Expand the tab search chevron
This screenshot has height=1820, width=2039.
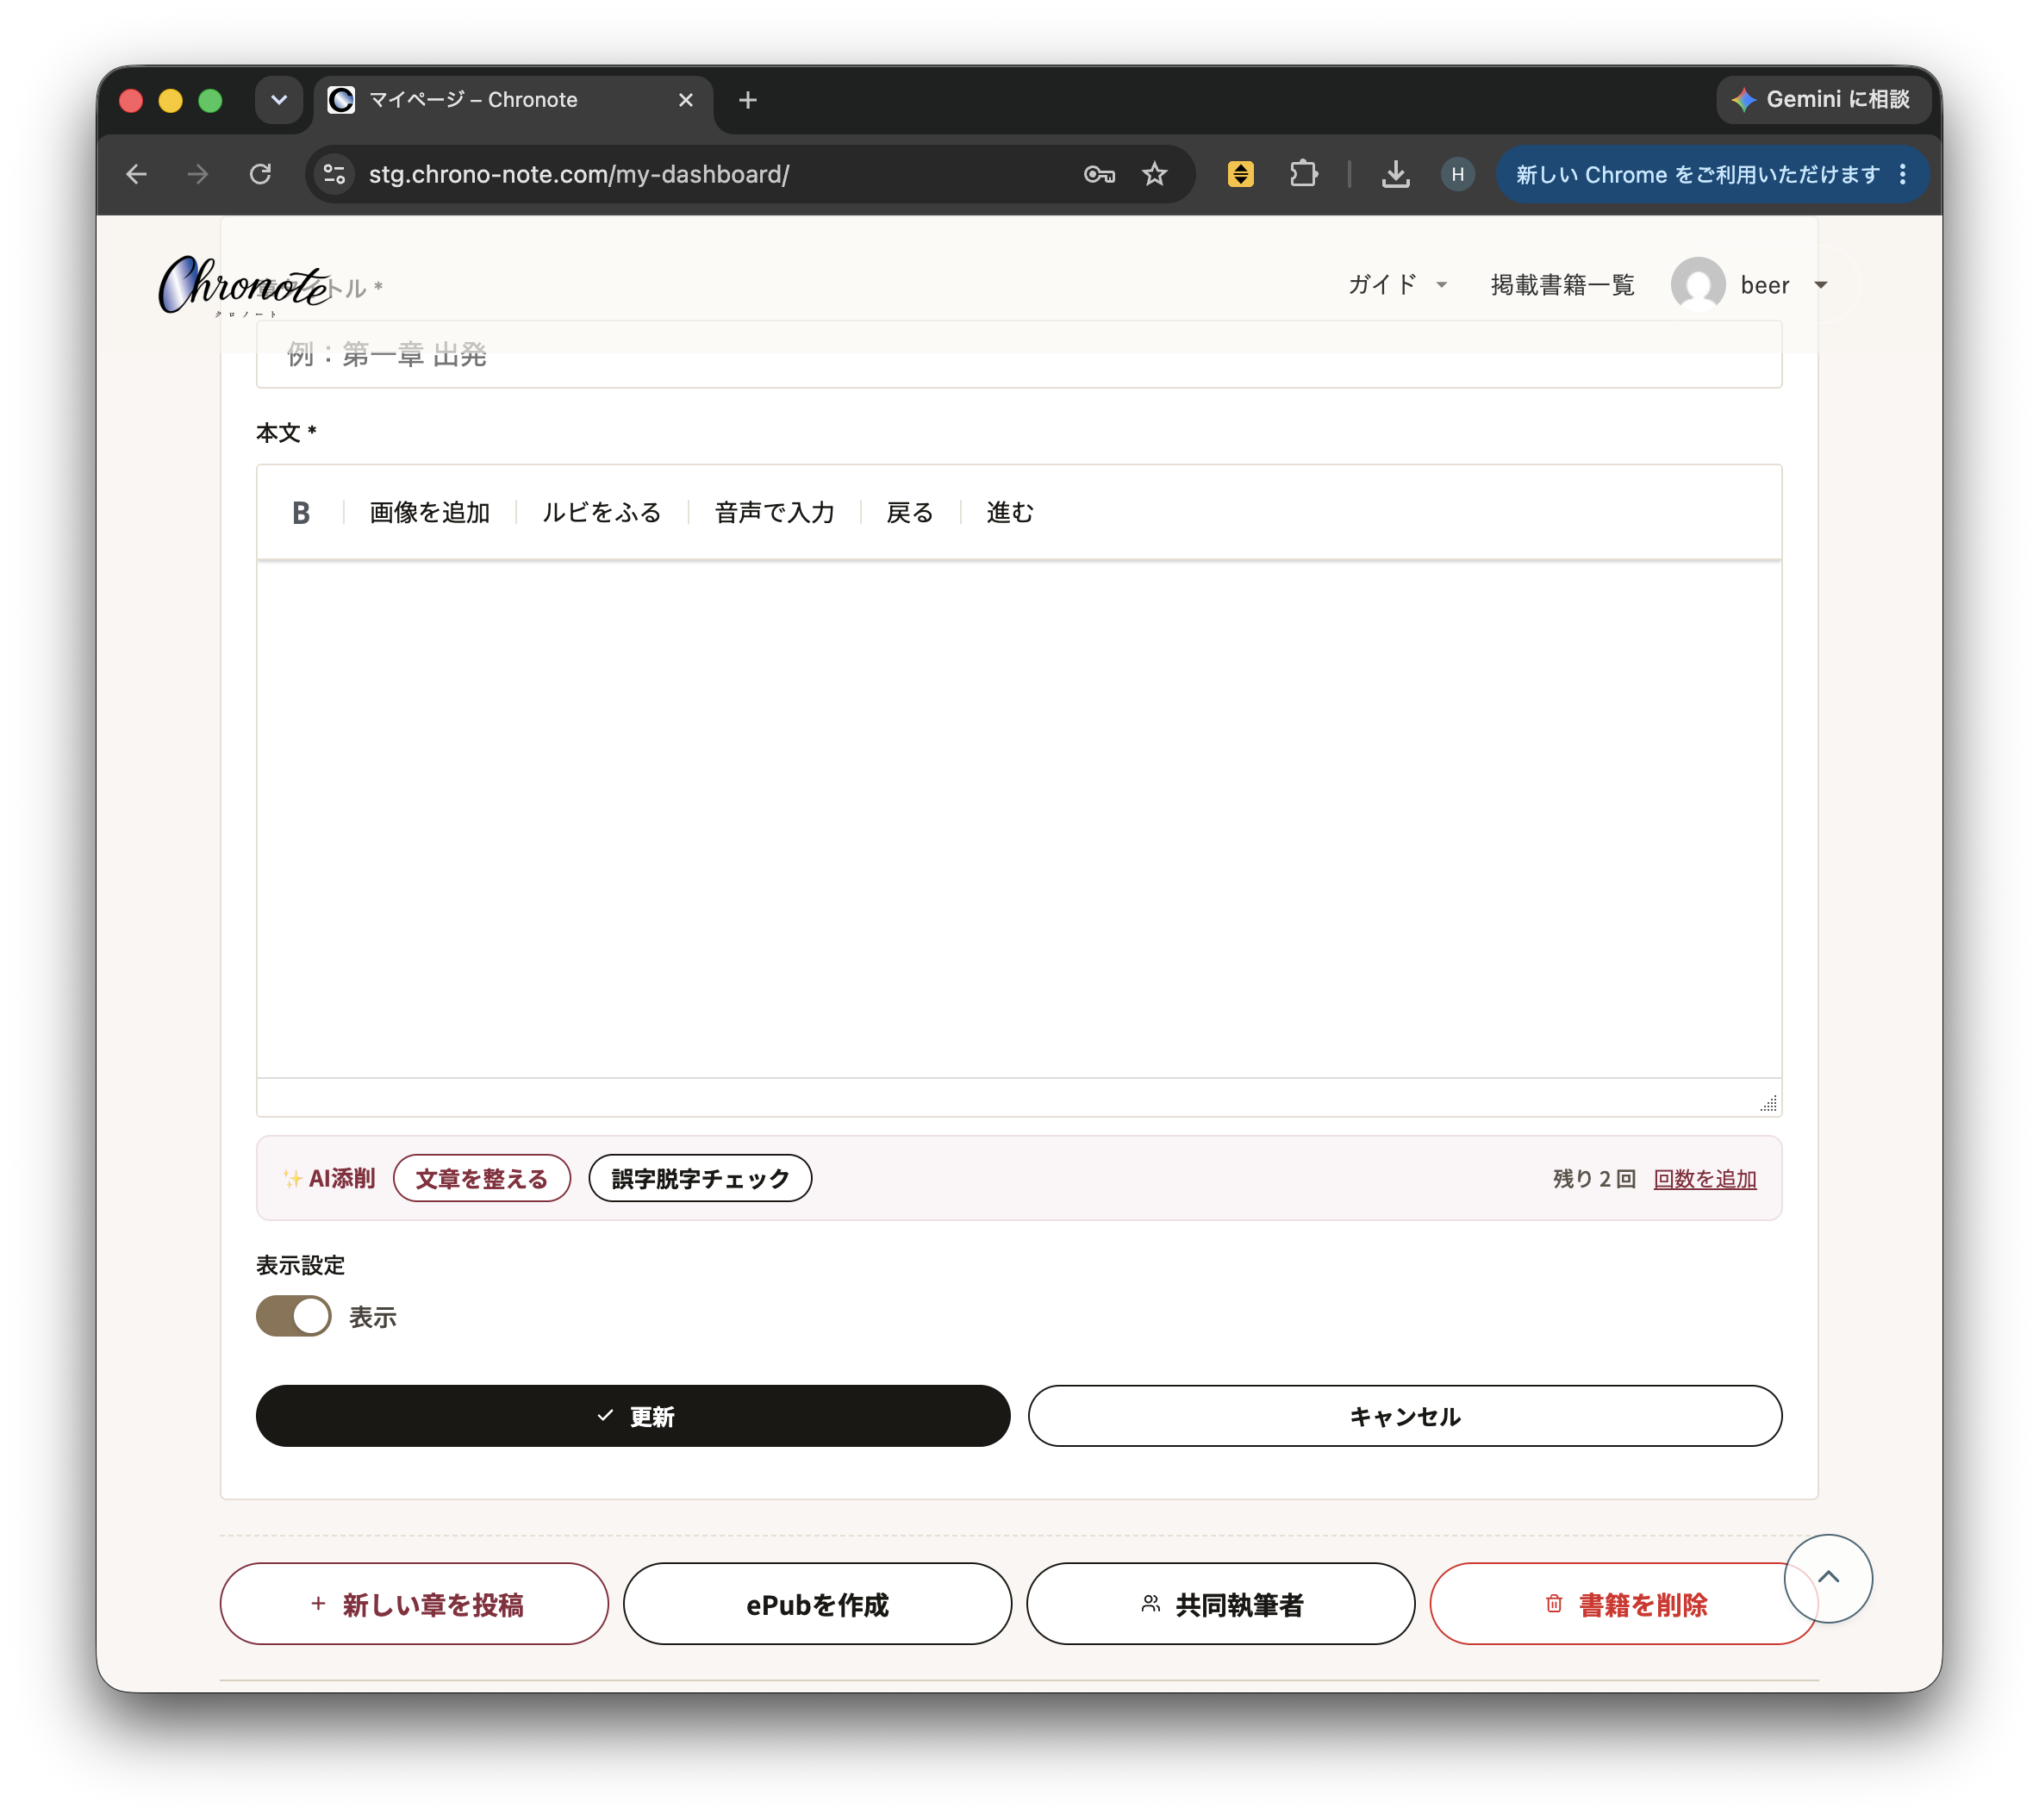[x=278, y=100]
